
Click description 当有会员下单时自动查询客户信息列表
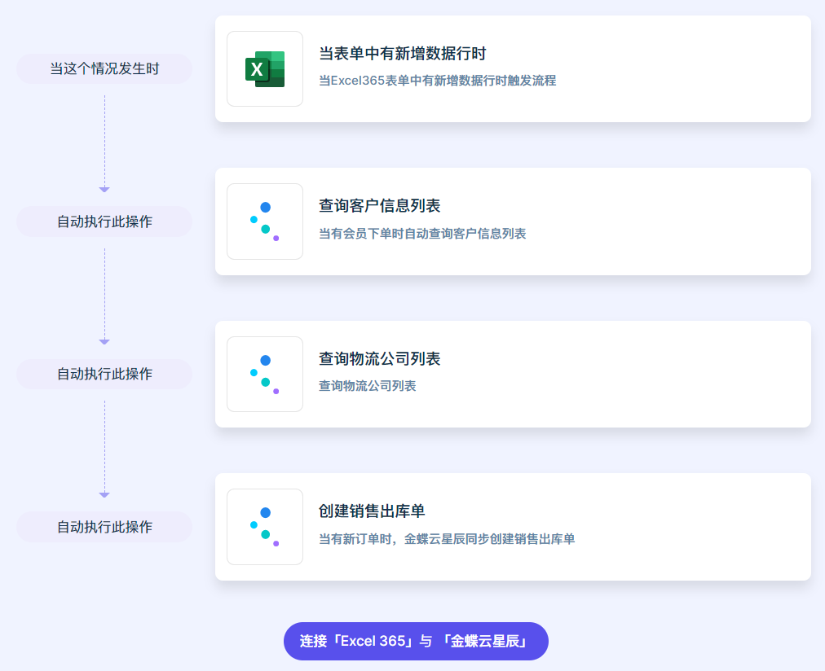coord(422,234)
